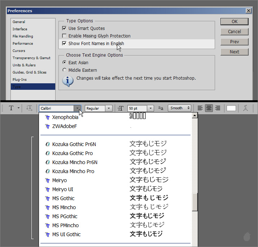Expand the Regular font style dropdown

click(x=109, y=108)
